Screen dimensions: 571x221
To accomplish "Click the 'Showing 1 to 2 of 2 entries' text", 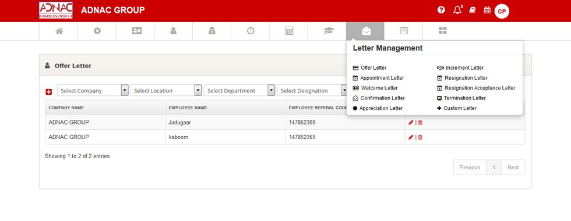I will [77, 156].
